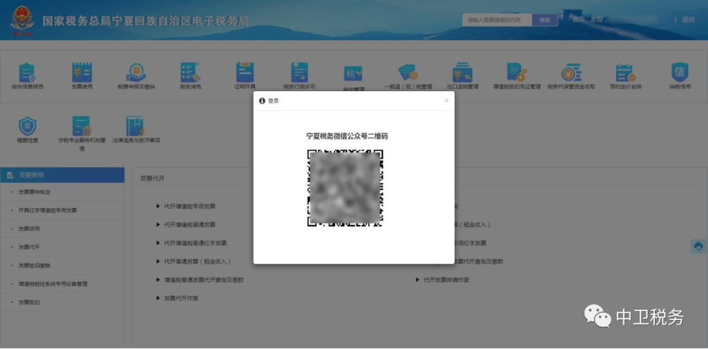Open the 稽查检查 shield icon

[28, 126]
